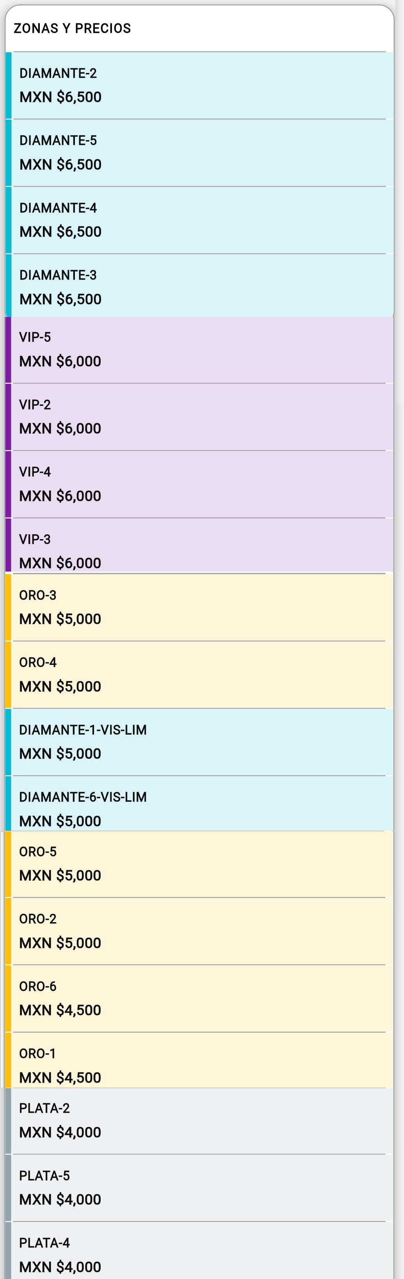Viewport: 404px width, 1279px height.
Task: Pick the DIAMANTE-1-VIS-LIM limited view zone
Action: (x=199, y=742)
